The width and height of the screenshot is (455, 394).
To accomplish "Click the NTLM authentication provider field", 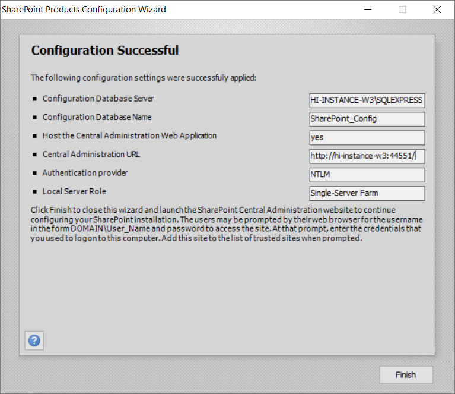I will pos(367,175).
